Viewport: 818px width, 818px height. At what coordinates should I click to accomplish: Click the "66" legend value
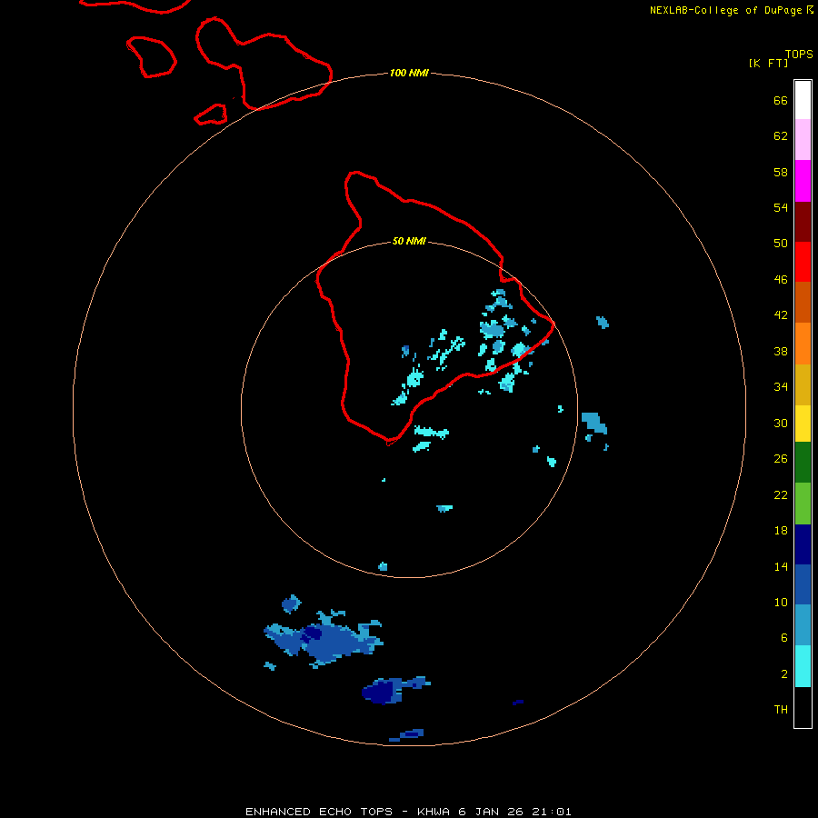click(x=781, y=100)
